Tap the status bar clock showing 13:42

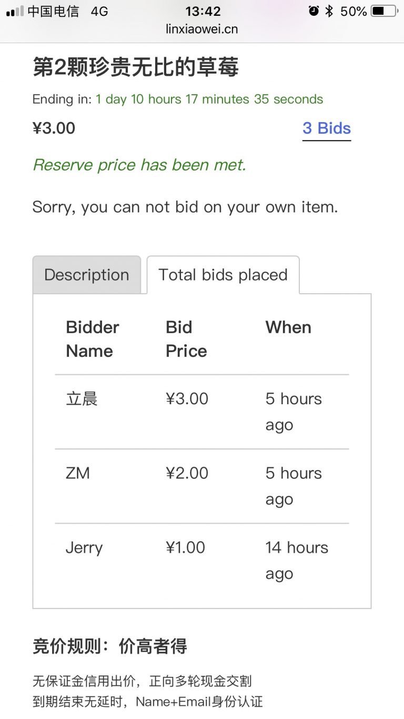tap(203, 11)
